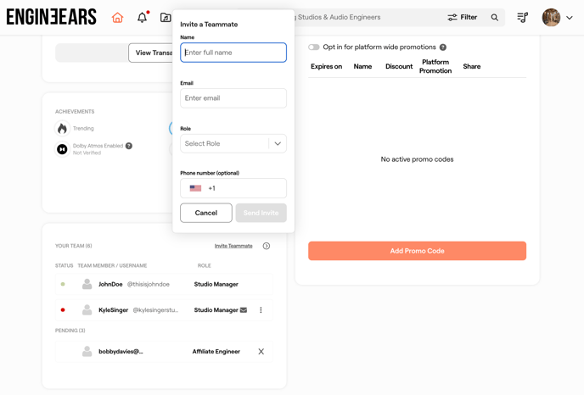Click the Dolby Atmos Enabled help icon
Image resolution: width=584 pixels, height=395 pixels.
pyautogui.click(x=129, y=146)
